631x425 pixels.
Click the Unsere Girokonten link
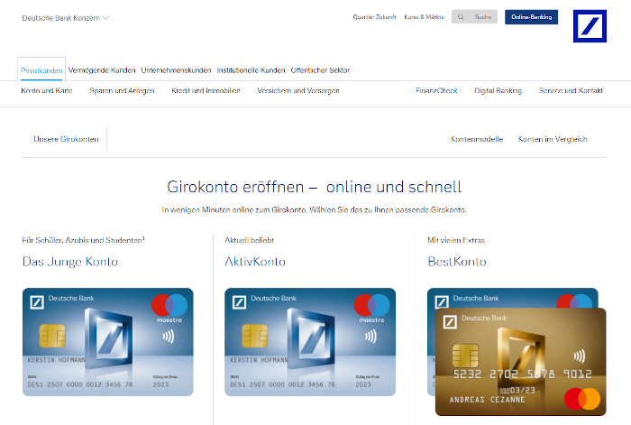pos(66,139)
